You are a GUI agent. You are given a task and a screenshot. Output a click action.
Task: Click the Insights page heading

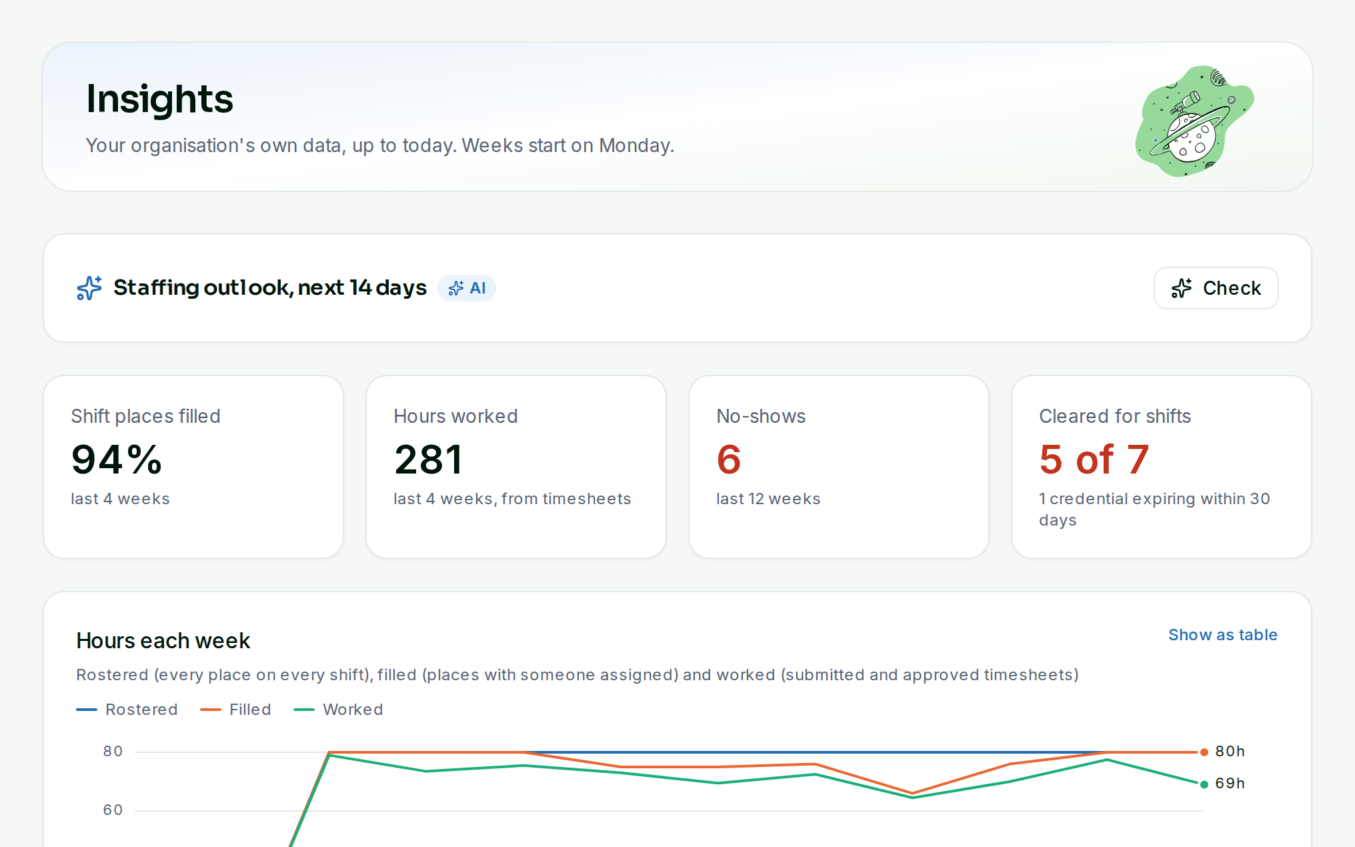tap(159, 99)
